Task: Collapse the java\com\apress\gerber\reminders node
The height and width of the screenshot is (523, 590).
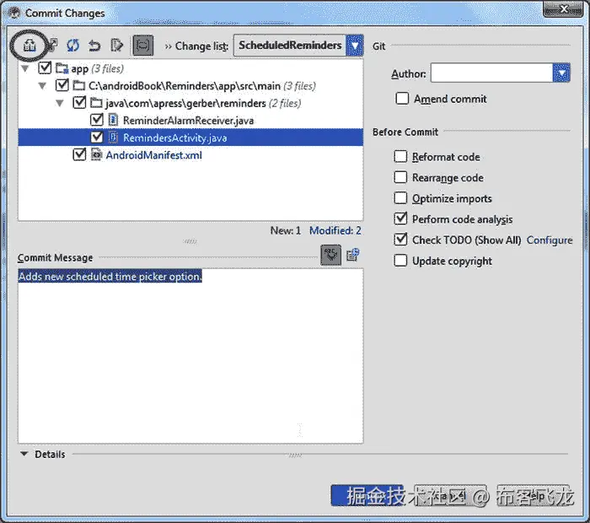Action: pyautogui.click(x=60, y=103)
